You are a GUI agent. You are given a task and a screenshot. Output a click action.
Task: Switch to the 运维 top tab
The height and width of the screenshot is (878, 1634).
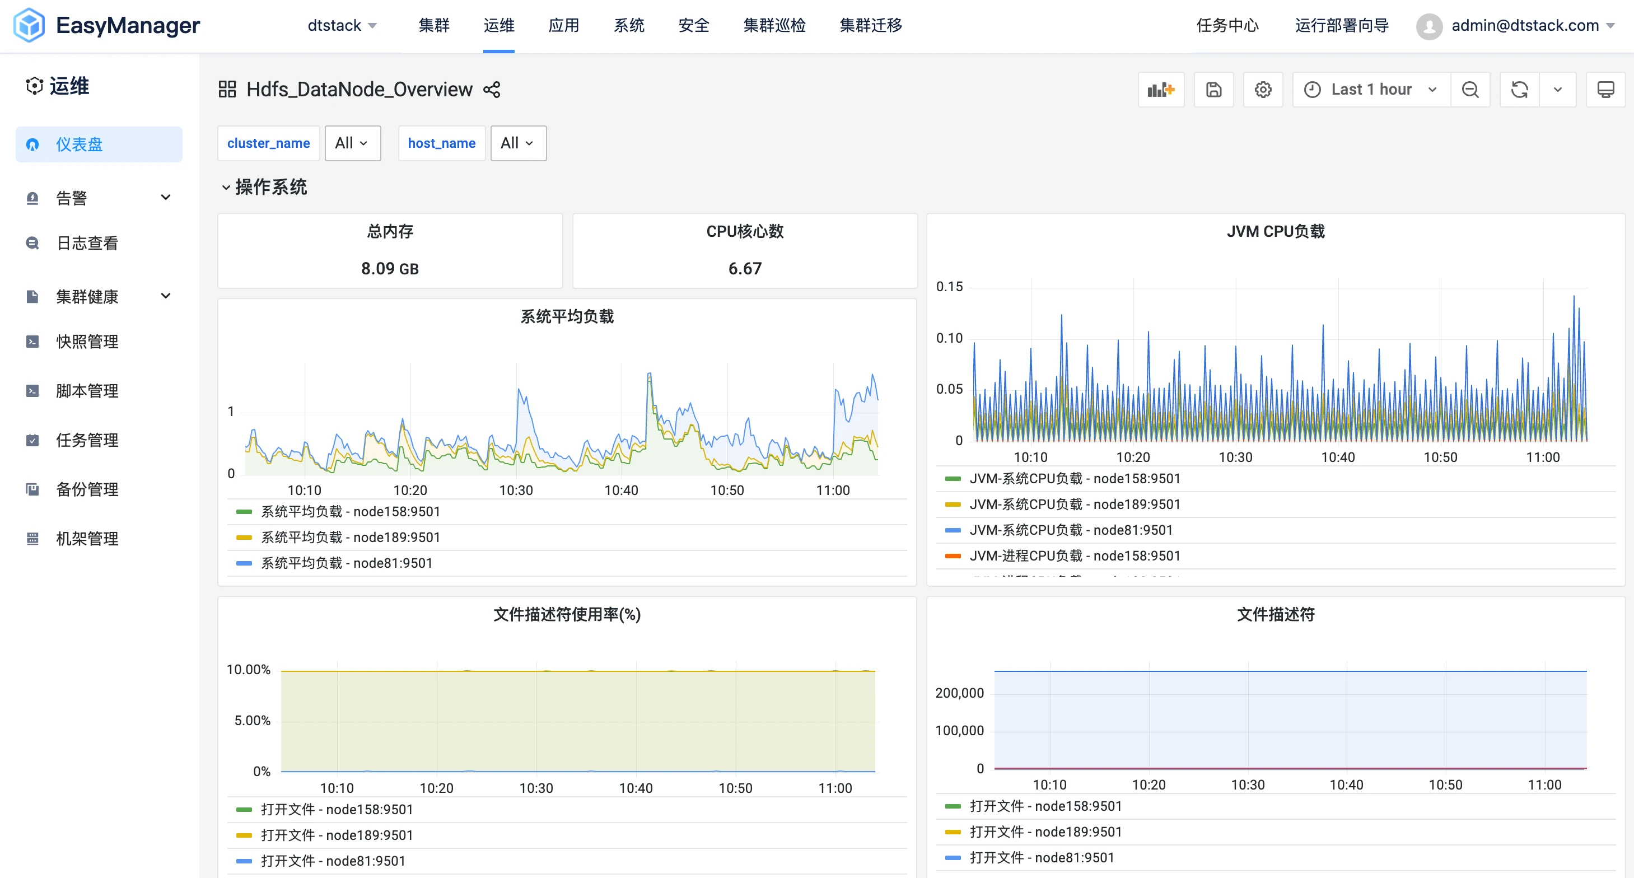click(x=498, y=26)
